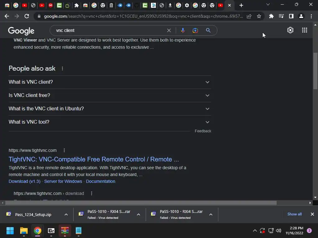Go back to the previous page
Image resolution: width=318 pixels, height=238 pixels.
click(7, 16)
